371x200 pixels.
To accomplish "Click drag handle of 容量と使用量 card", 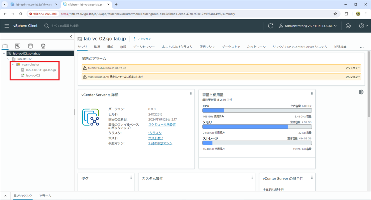I will (x=312, y=94).
